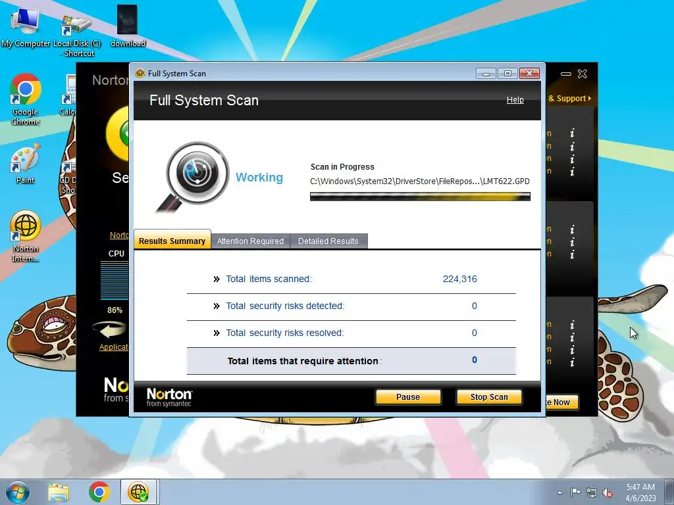674x505 pixels.
Task: Open Chrome from the taskbar
Action: coord(99,492)
